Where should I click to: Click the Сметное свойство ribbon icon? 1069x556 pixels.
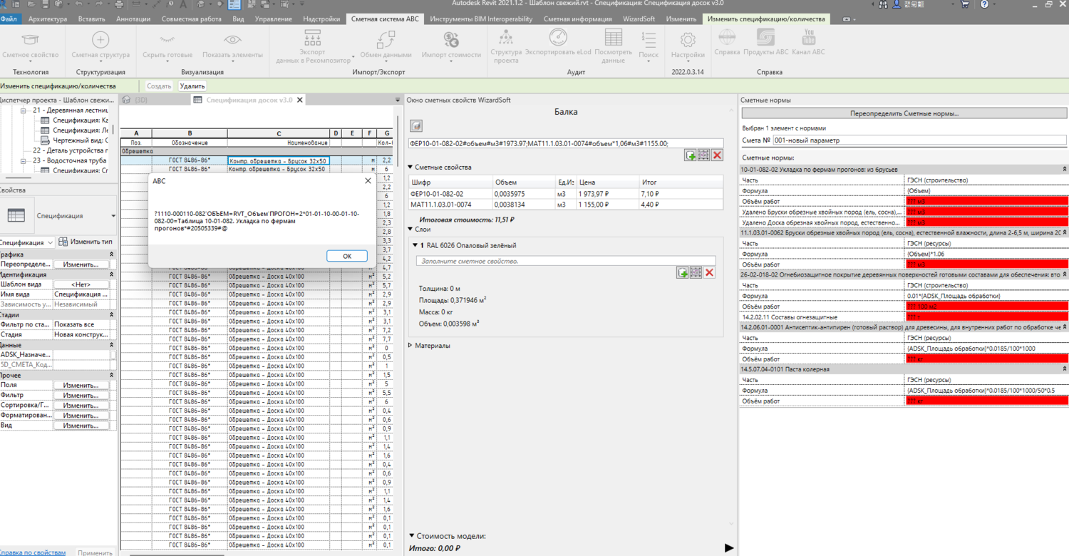[x=30, y=41]
